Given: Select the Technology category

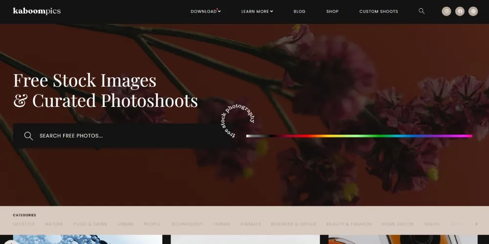Looking at the screenshot, I should tap(186, 224).
